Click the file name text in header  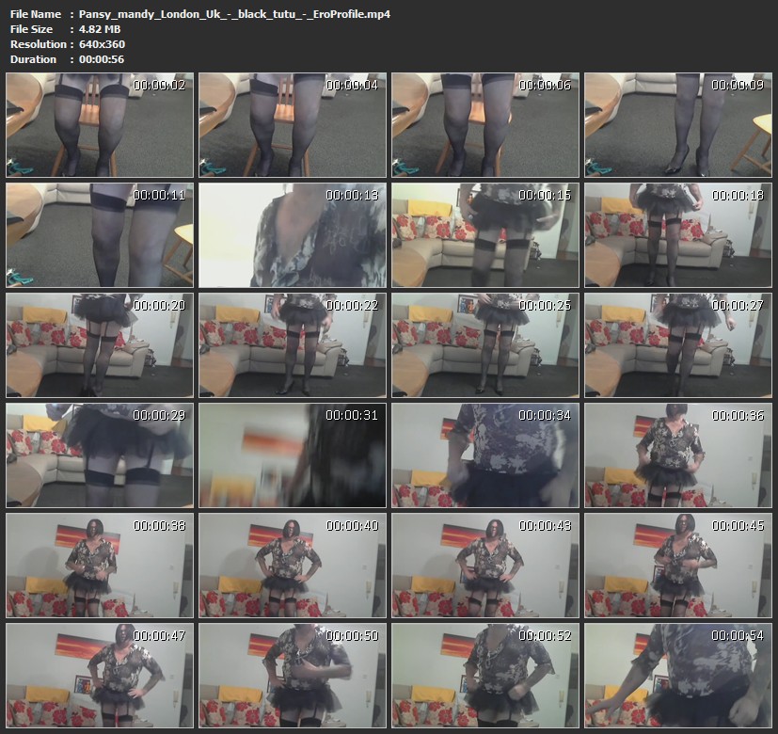(234, 14)
